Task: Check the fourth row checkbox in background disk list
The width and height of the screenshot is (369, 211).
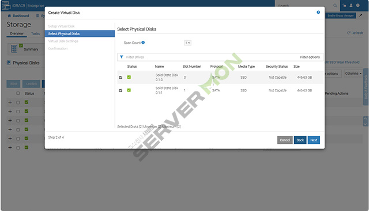Action: (18, 129)
